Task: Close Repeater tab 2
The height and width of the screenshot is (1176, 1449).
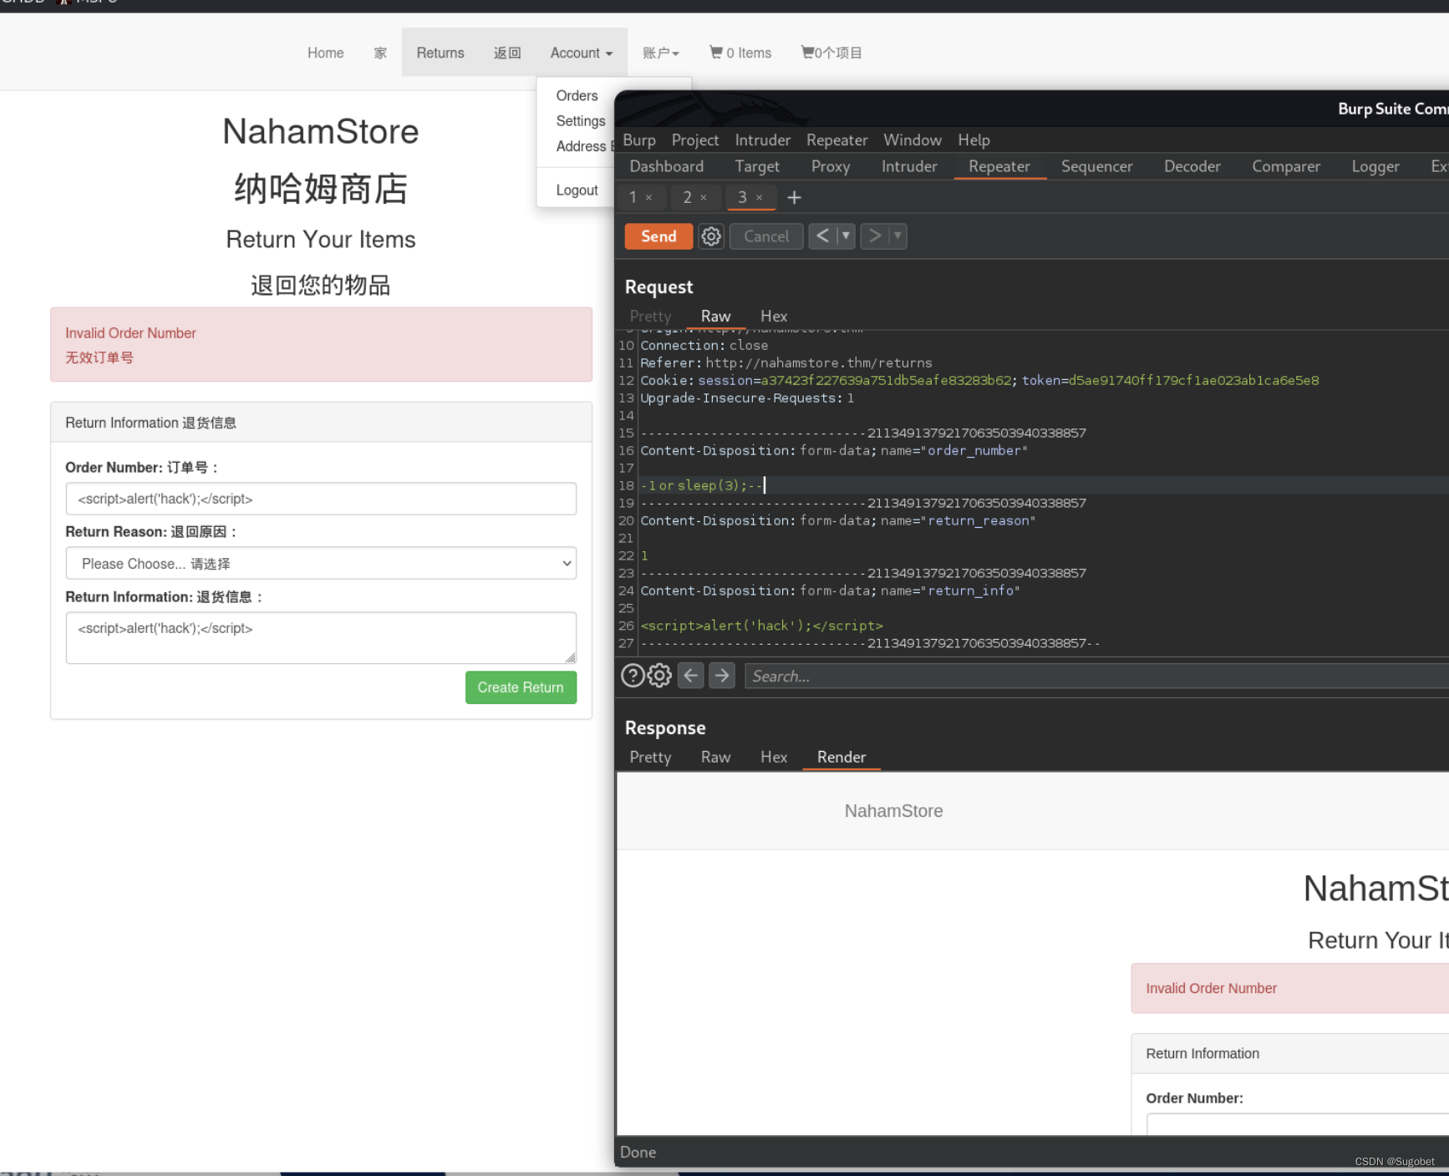Action: [704, 198]
